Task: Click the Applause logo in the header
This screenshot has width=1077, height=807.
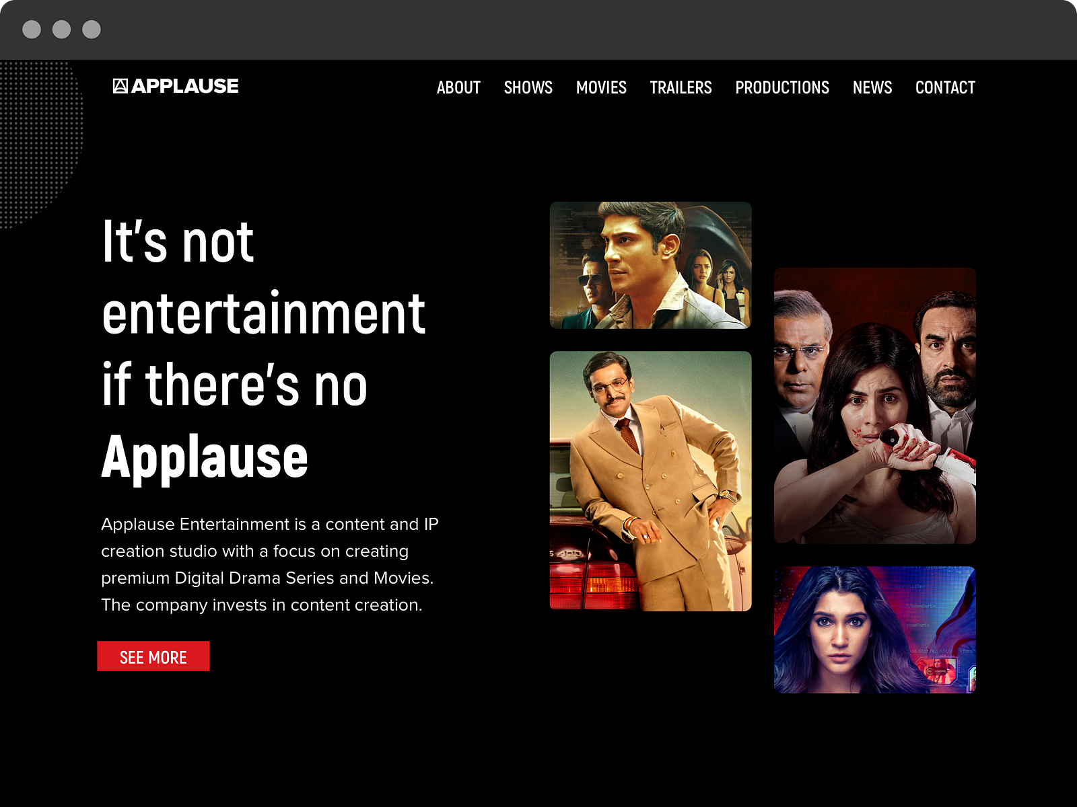Action: (176, 86)
